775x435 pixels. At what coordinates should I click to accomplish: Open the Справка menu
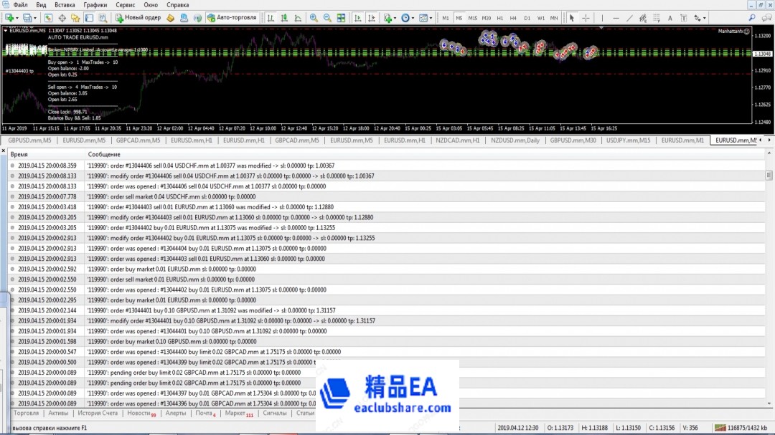pos(177,5)
